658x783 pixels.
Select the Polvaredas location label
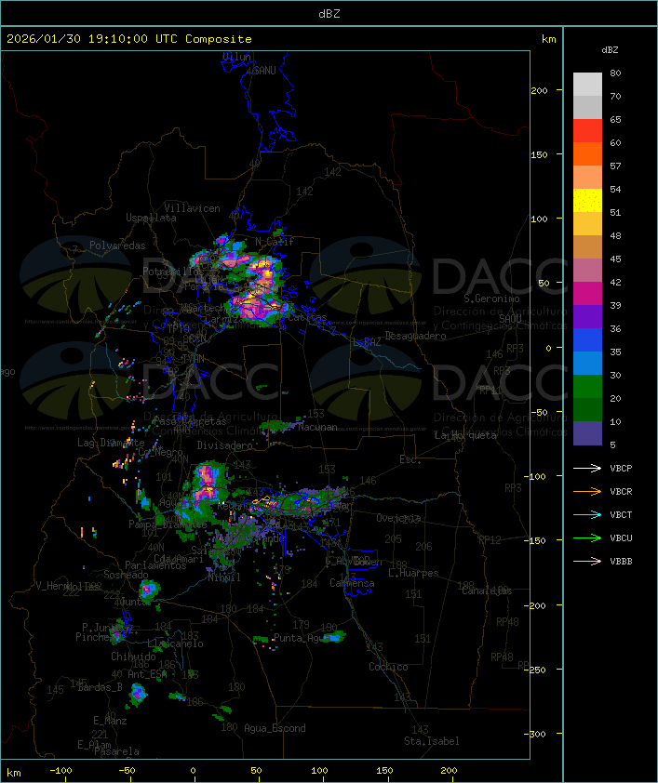coord(117,246)
